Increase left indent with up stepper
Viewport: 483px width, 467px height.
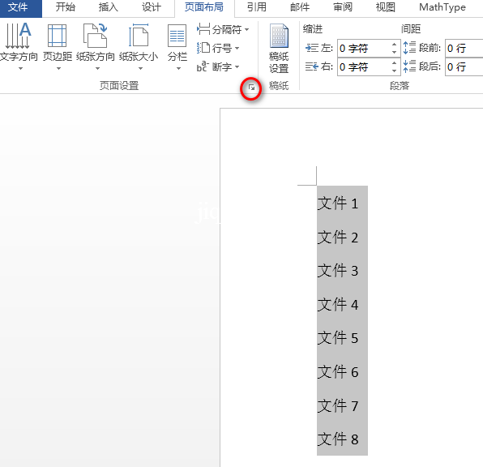394,44
